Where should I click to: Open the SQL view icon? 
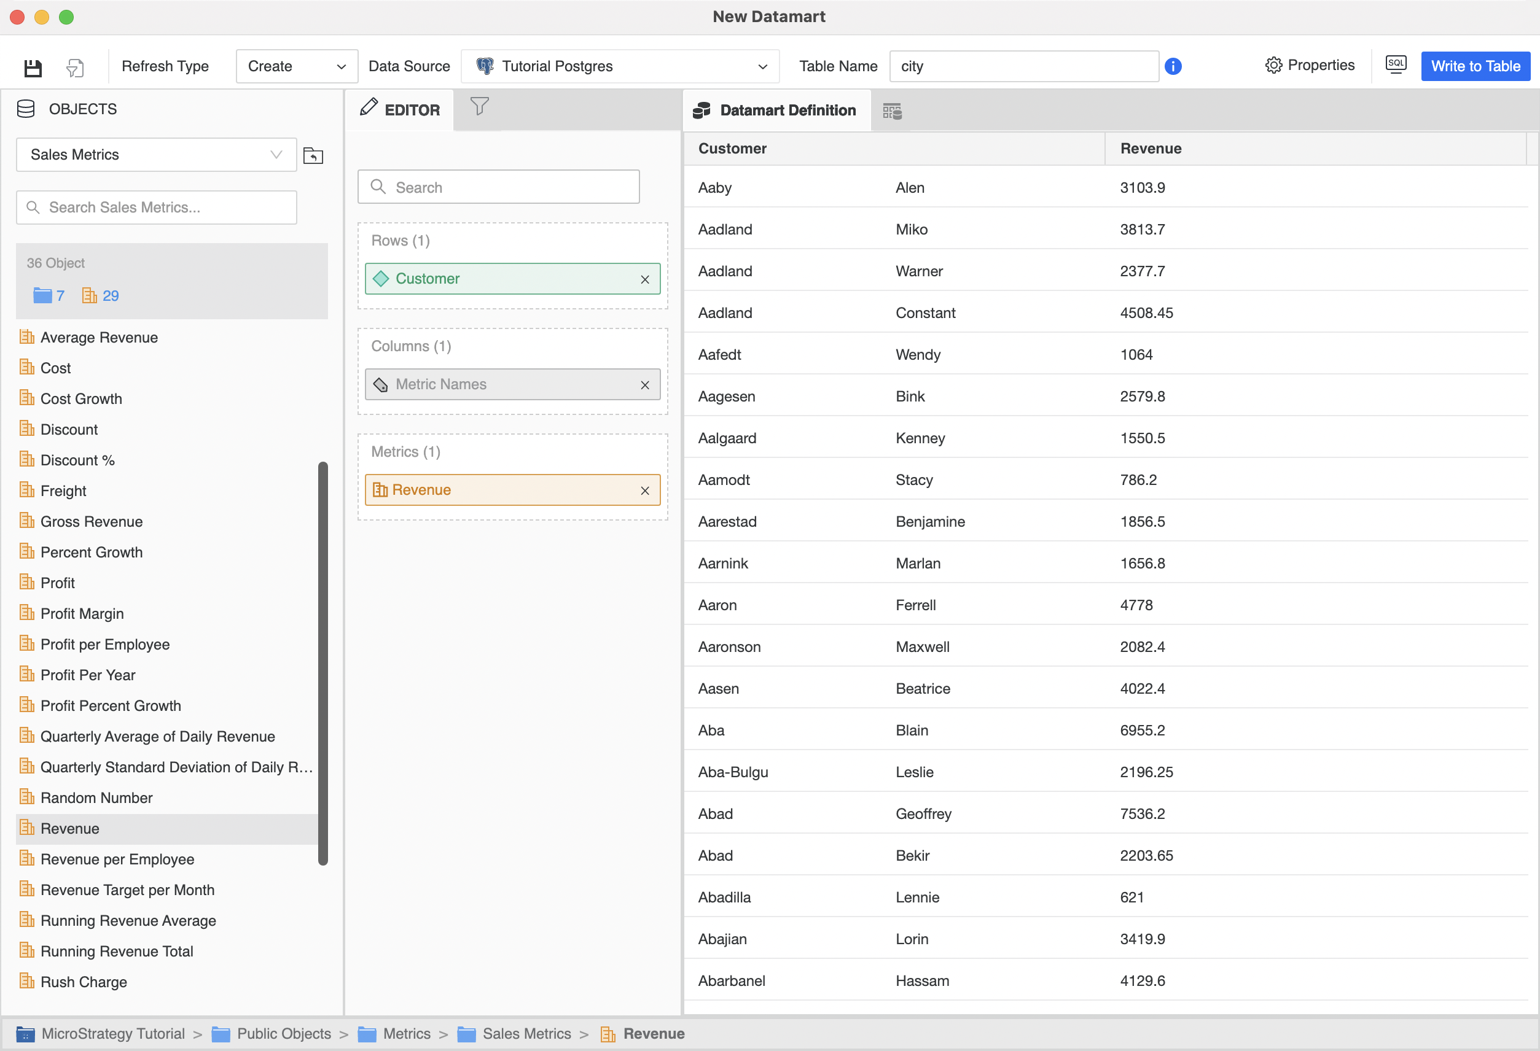click(x=1395, y=65)
